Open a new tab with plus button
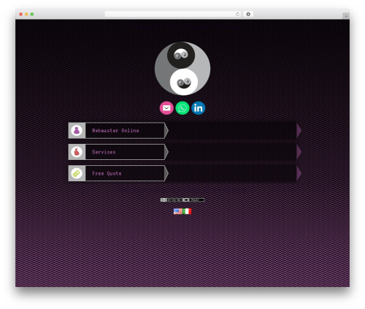This screenshot has height=309, width=365. click(x=346, y=16)
